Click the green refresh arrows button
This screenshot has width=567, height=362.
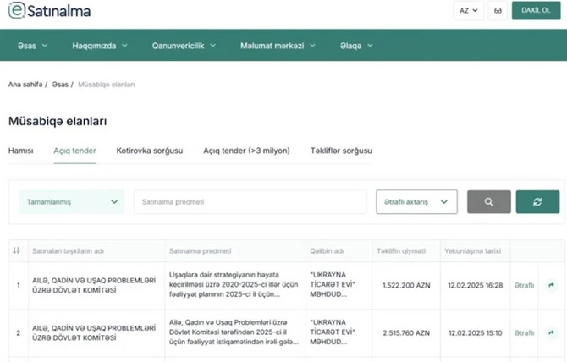(x=537, y=202)
